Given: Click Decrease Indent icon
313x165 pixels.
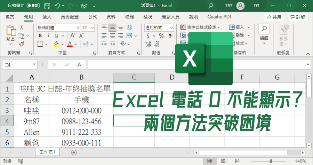Looking at the screenshot, I should click(104, 44).
